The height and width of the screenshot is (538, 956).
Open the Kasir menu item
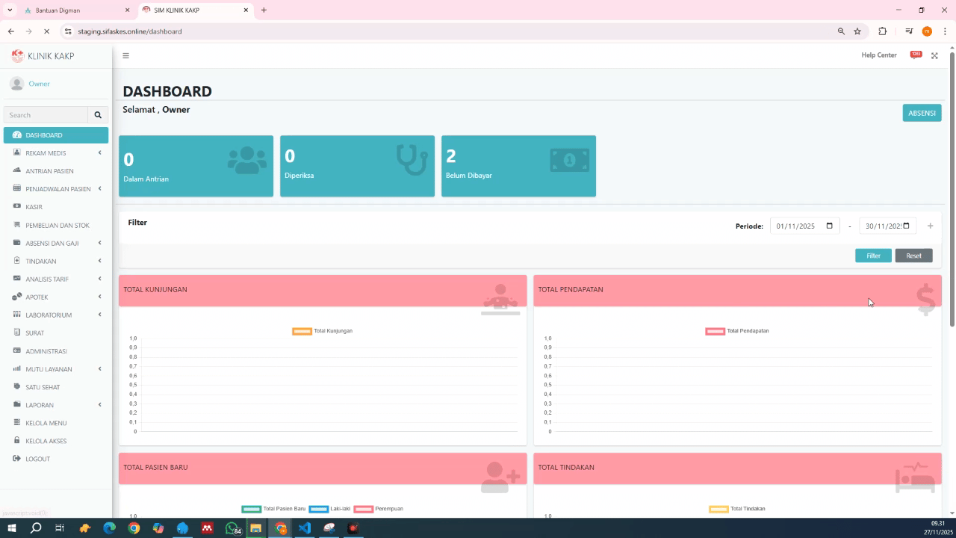34,207
